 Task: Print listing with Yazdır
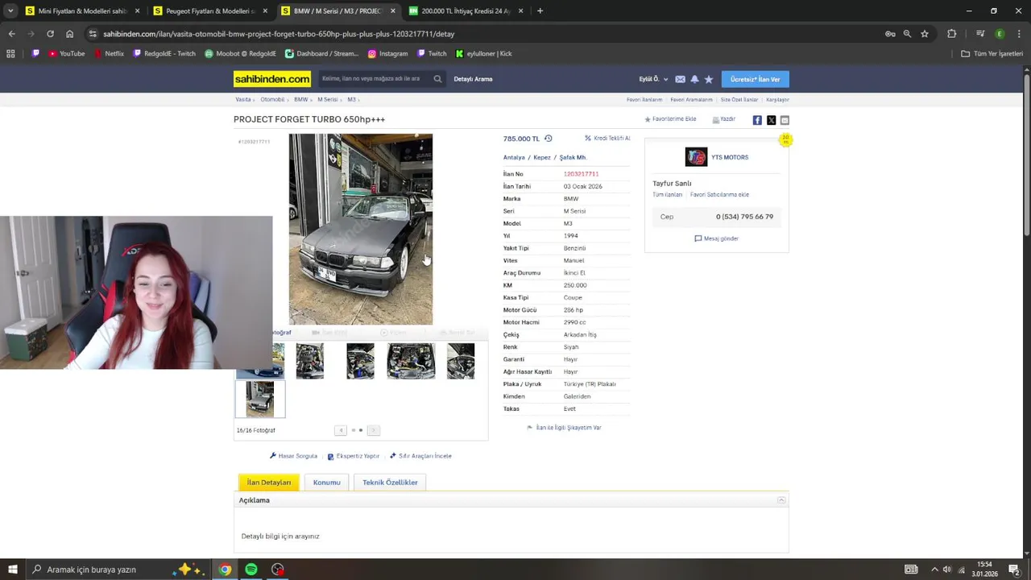724,119
